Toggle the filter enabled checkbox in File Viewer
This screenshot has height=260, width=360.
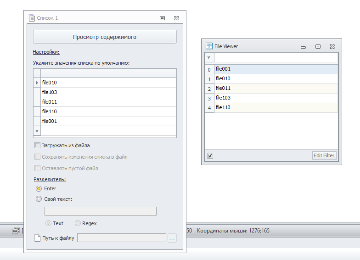coord(210,155)
